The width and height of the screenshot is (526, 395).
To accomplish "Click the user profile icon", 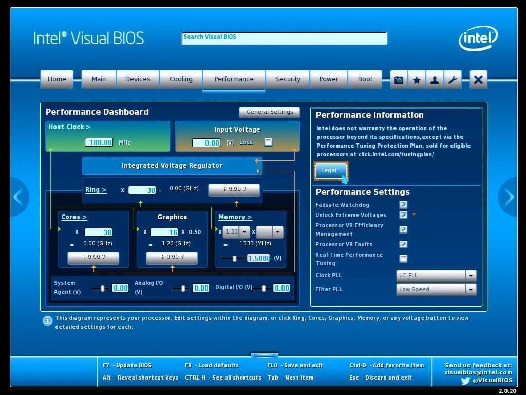I will click(435, 80).
